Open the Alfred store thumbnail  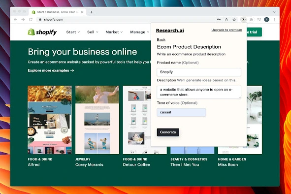(x=50, y=120)
